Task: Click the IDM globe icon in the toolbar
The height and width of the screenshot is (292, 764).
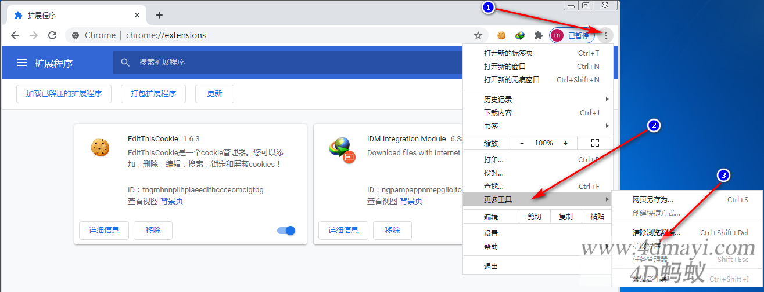Action: point(520,35)
